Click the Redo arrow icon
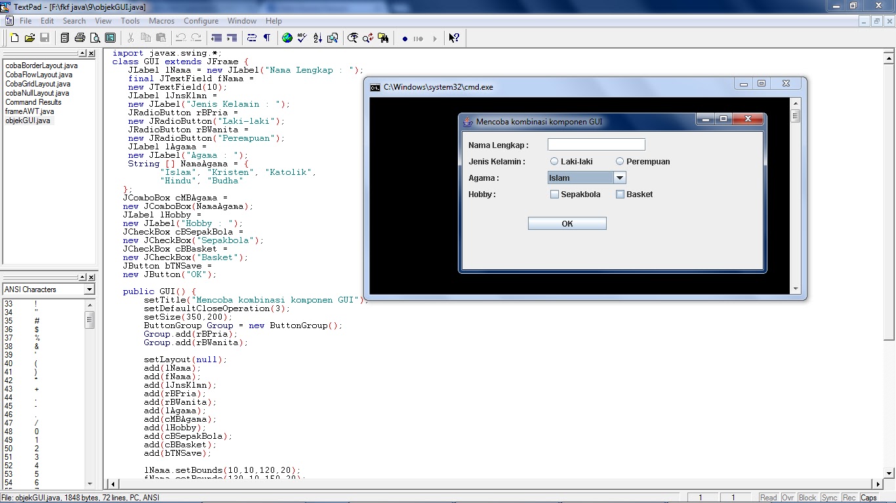This screenshot has height=503, width=896. (196, 38)
